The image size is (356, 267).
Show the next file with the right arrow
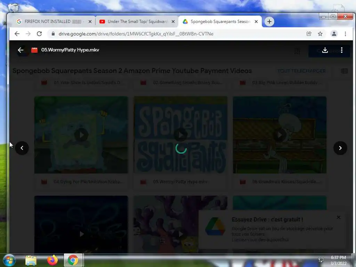340,148
